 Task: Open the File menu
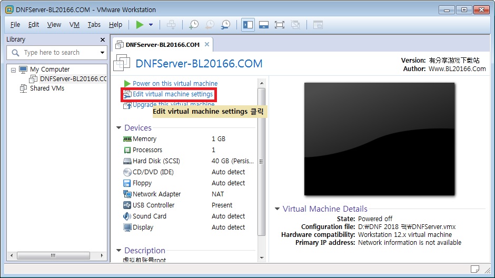[15, 25]
